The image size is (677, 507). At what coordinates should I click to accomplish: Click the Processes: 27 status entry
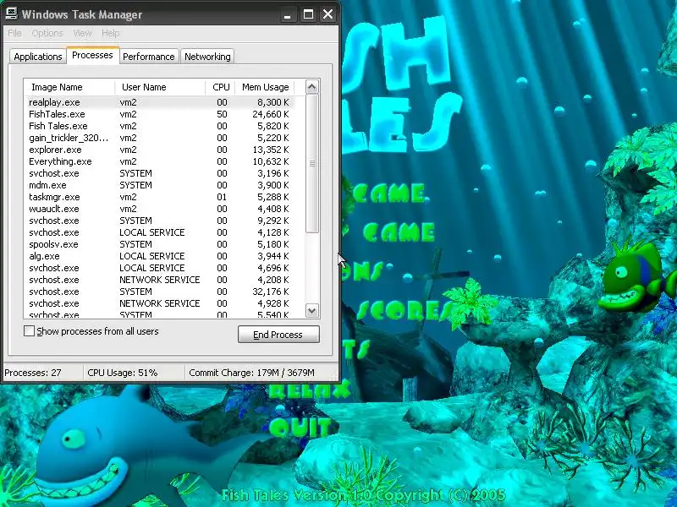(x=33, y=373)
